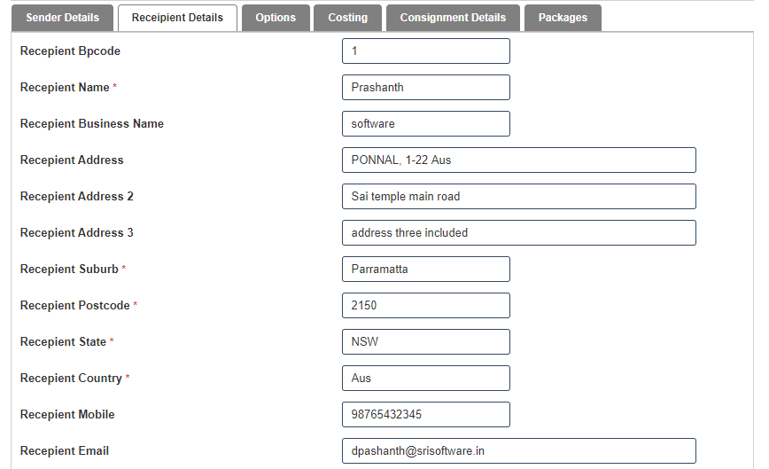This screenshot has height=469, width=769.
Task: Click the Recepient Email label text
Action: click(x=65, y=451)
